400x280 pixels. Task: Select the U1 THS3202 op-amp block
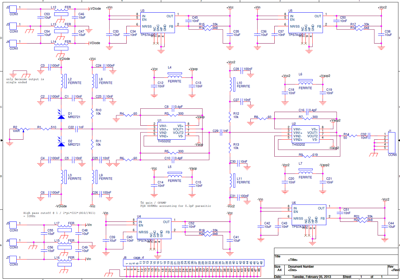click(171, 131)
